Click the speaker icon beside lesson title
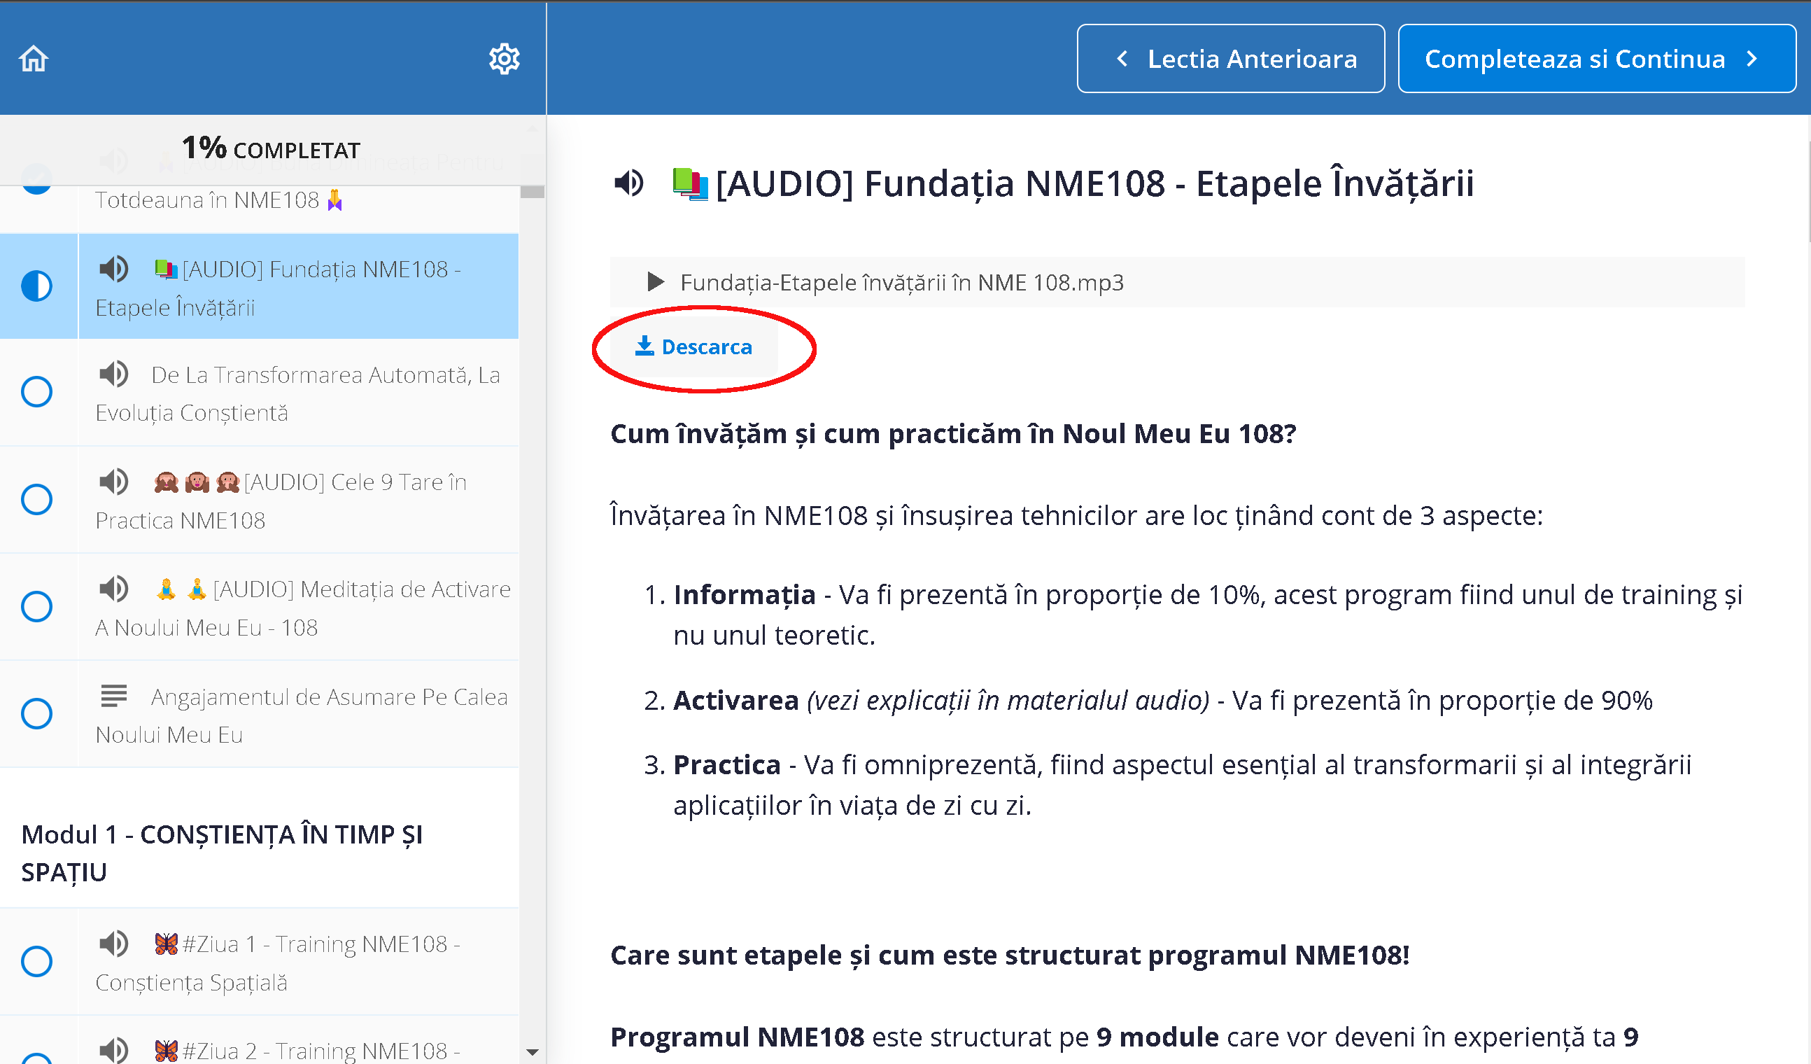Image resolution: width=1811 pixels, height=1064 pixels. click(630, 183)
